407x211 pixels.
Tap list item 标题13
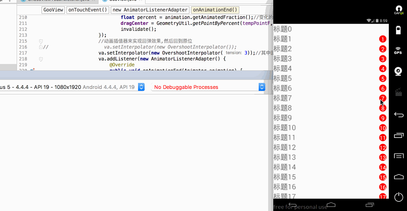285,157
